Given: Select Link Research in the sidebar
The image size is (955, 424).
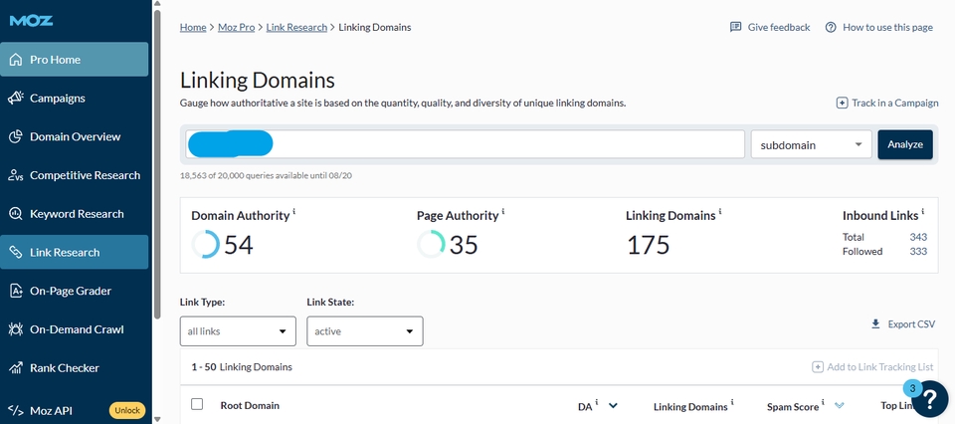Looking at the screenshot, I should point(75,252).
